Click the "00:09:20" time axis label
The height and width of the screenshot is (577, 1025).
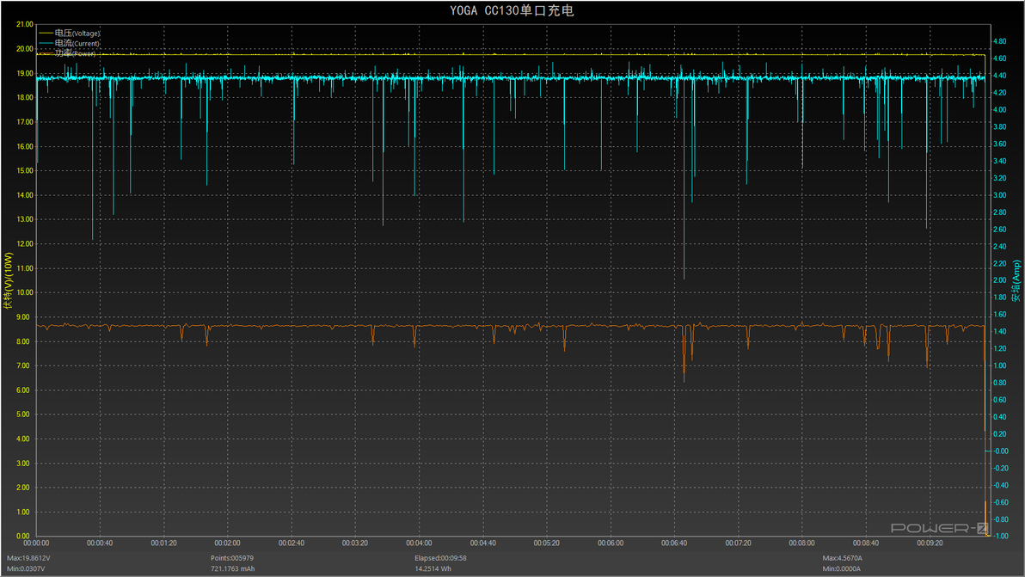930,543
